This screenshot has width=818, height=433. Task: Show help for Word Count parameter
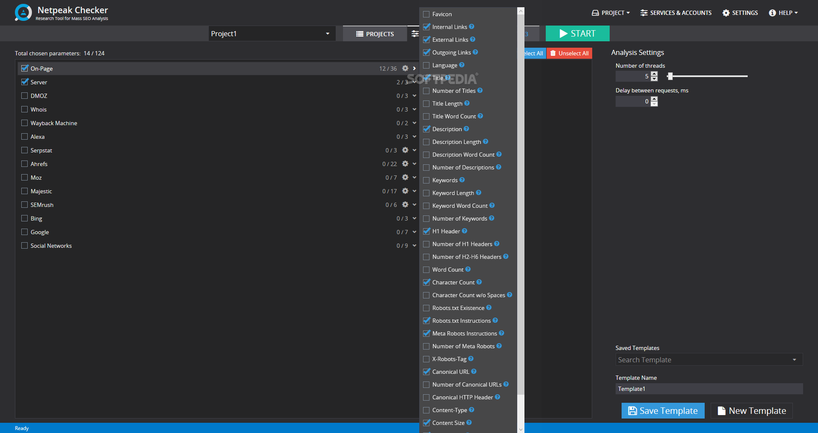coord(468,269)
